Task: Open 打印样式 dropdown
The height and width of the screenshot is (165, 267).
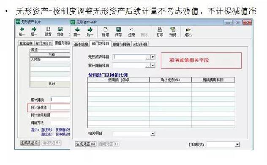Action: 237,144
